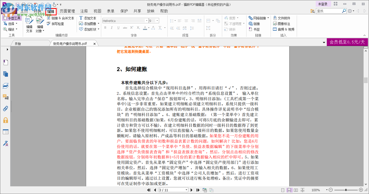Click the Link (链接) tool
This screenshot has height=194, width=369.
254,24
